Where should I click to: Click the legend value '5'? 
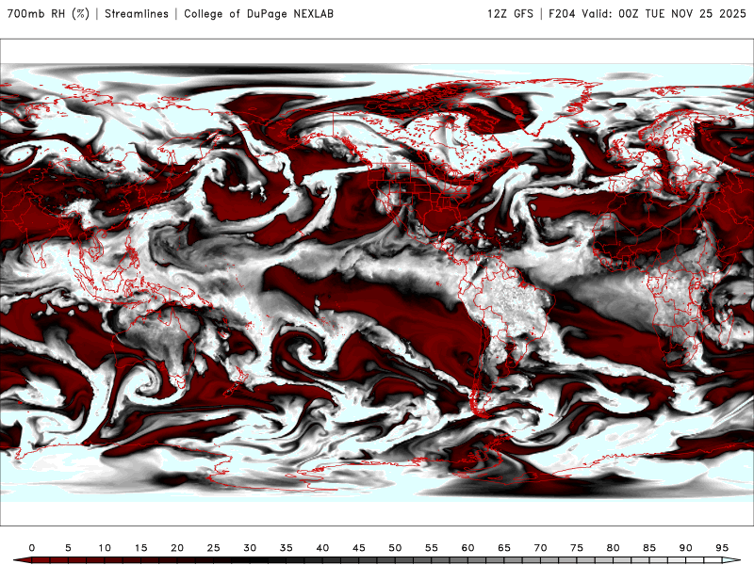pos(68,548)
